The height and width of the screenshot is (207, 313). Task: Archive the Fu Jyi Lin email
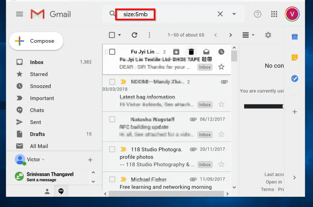tap(176, 52)
